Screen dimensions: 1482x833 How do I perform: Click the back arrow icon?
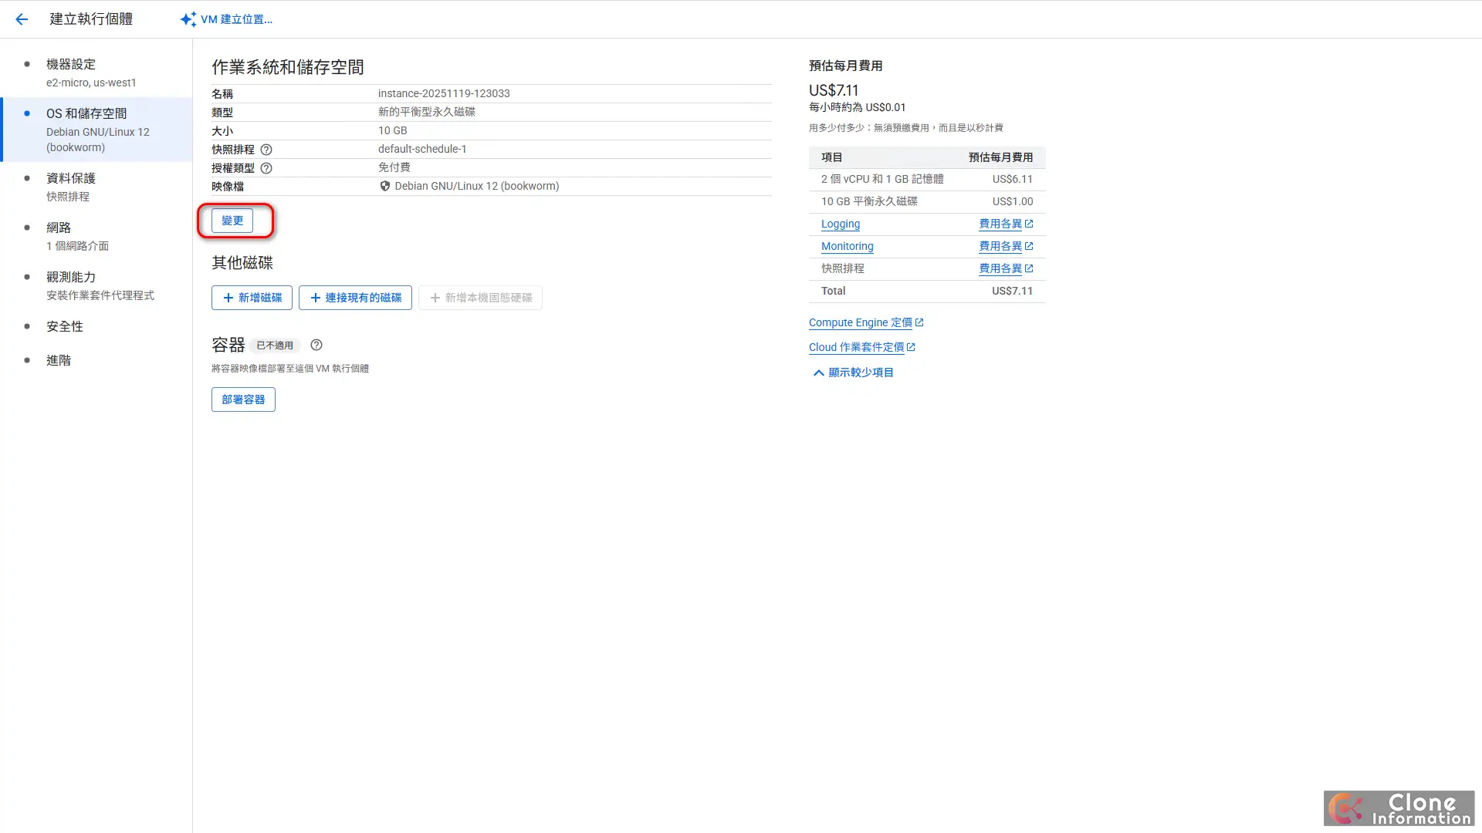tap(22, 19)
